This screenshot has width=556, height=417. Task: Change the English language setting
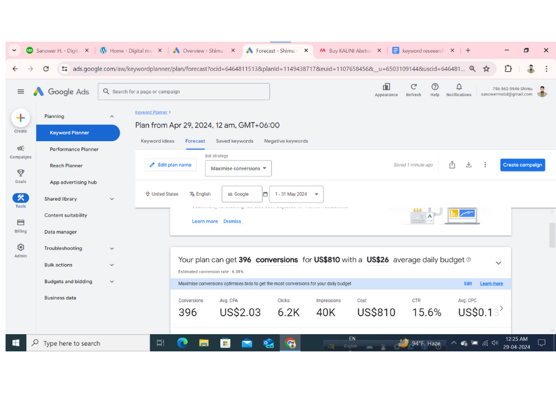tap(200, 194)
